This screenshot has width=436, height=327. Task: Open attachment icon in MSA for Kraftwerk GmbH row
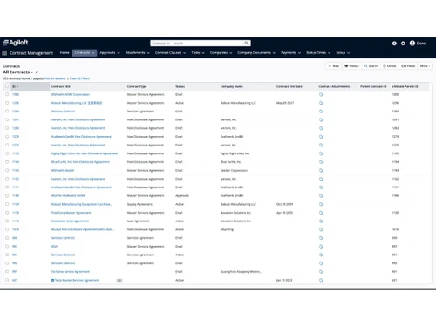coord(321,195)
